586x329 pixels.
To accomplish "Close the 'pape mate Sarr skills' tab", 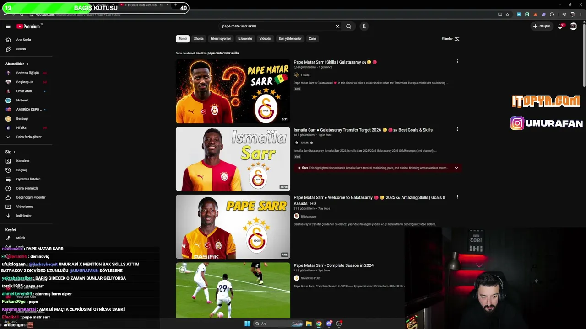I will [168, 5].
